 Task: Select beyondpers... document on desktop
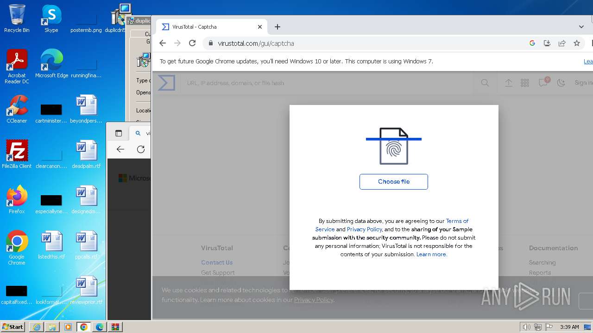tap(86, 109)
